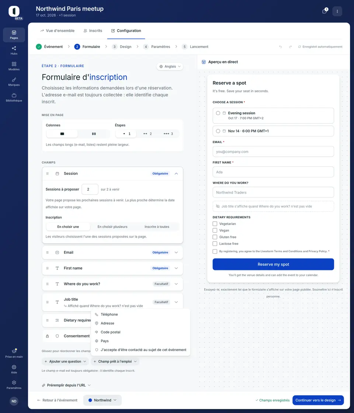354x413 pixels.
Task: Select En choisir plusieurs inscription option
Action: pos(112,227)
